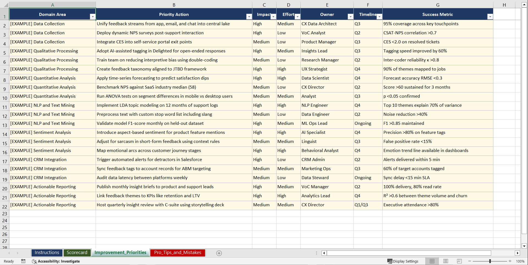
Task: Open the Impact column filter dropdown
Action: click(273, 16)
